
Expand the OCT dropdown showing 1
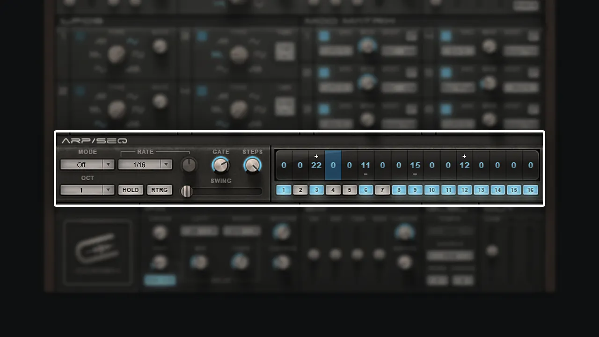click(88, 190)
